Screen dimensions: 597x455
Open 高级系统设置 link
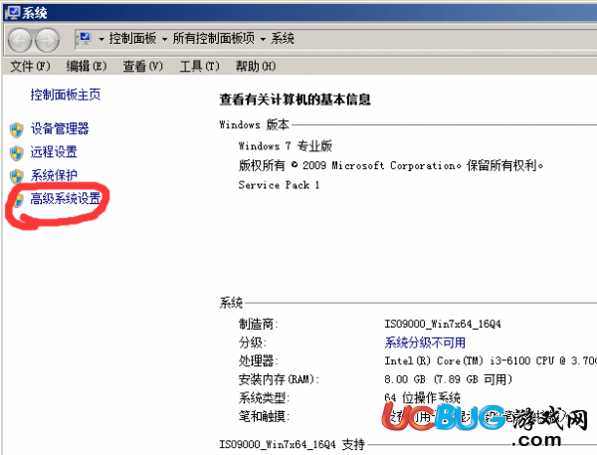66,198
